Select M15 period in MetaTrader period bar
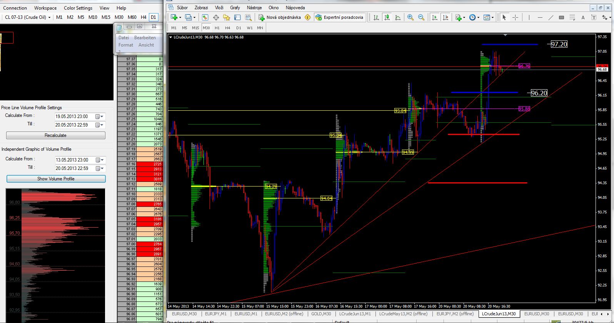The width and height of the screenshot is (614, 323). [x=195, y=28]
